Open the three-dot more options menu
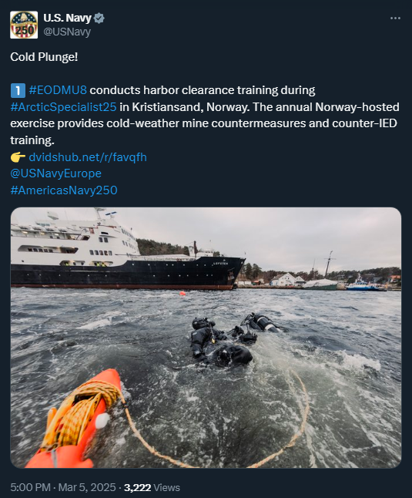The width and height of the screenshot is (412, 498). coord(395,18)
